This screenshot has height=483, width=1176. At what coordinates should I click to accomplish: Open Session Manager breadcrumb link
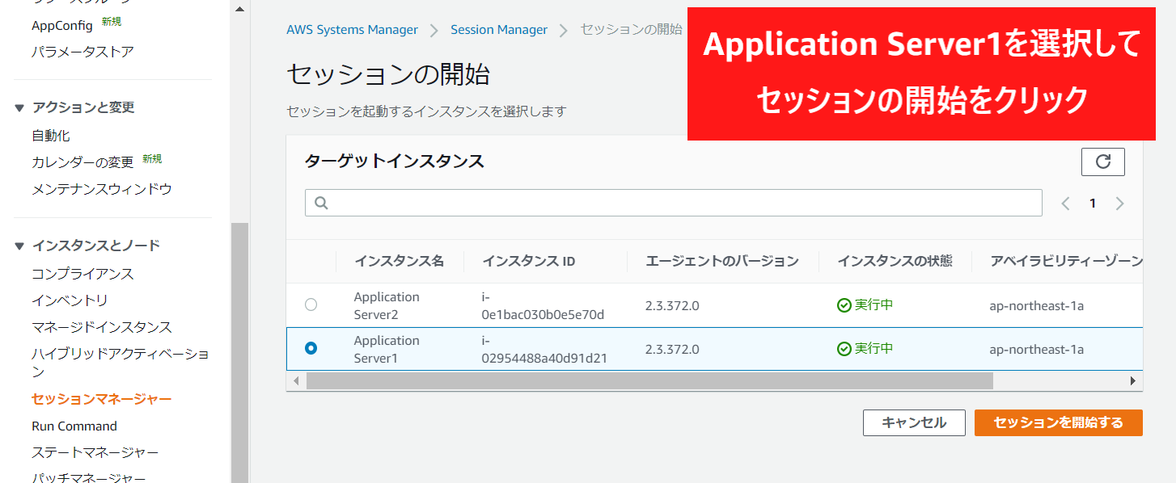tap(498, 30)
